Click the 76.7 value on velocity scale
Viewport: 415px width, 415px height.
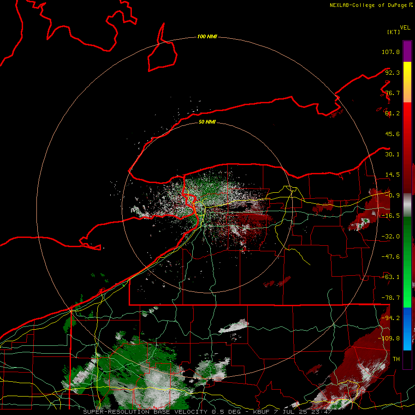392,93
